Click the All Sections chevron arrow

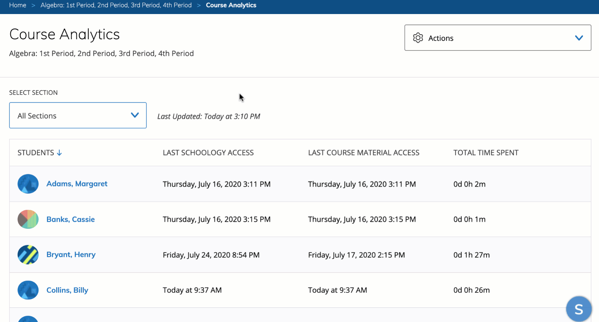pos(135,115)
